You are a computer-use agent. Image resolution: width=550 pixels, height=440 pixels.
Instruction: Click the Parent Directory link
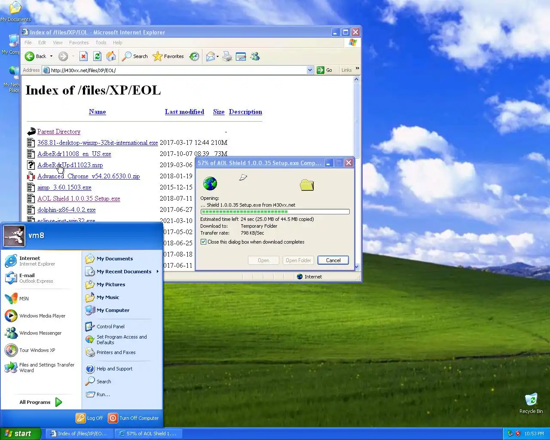(x=59, y=131)
